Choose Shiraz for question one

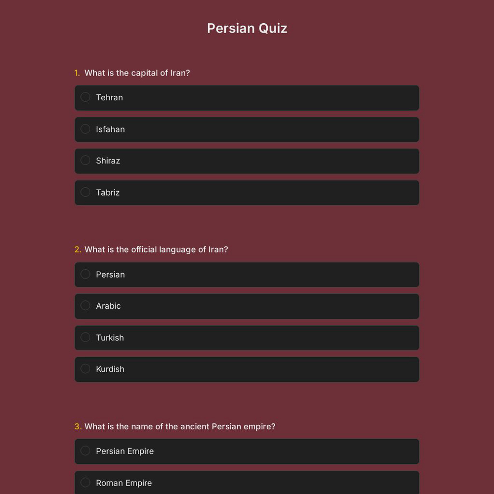[85, 160]
